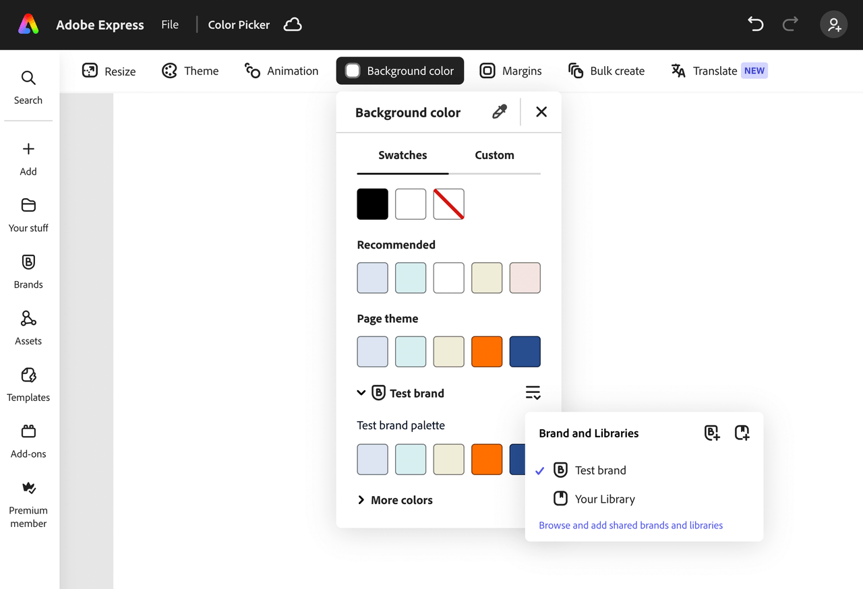Toggle the Background color toolbar button
863x589 pixels.
400,71
